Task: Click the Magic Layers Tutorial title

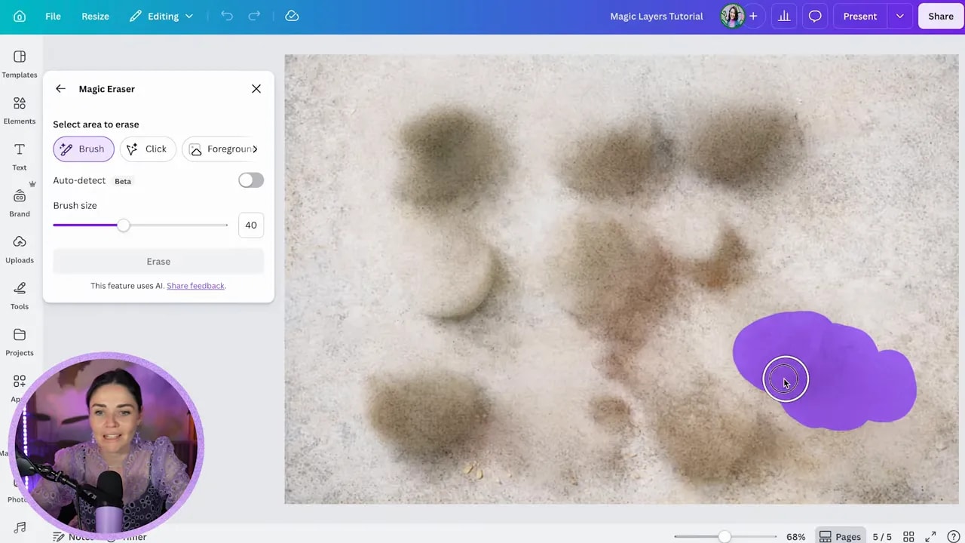Action: 656,16
